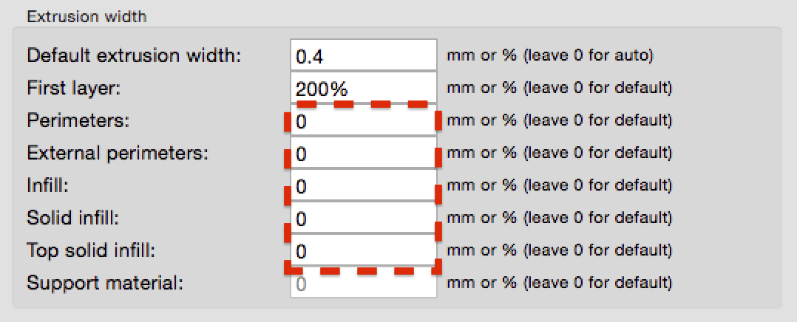The width and height of the screenshot is (797, 322).
Task: Click the "Support material:" label
Action: tap(104, 283)
